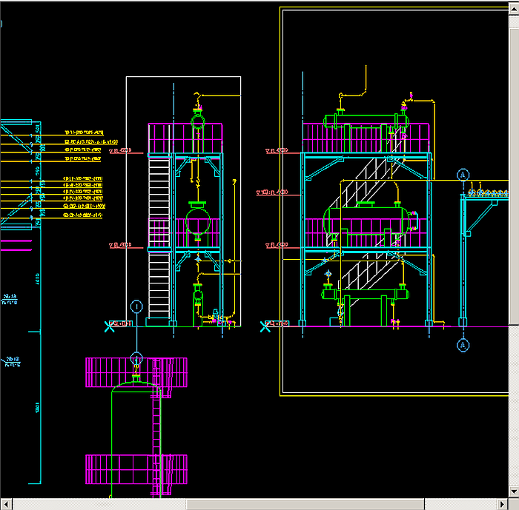Screen dimensions: 519x510
Task: Click cyan X marker at right elevation base
Action: pos(264,326)
